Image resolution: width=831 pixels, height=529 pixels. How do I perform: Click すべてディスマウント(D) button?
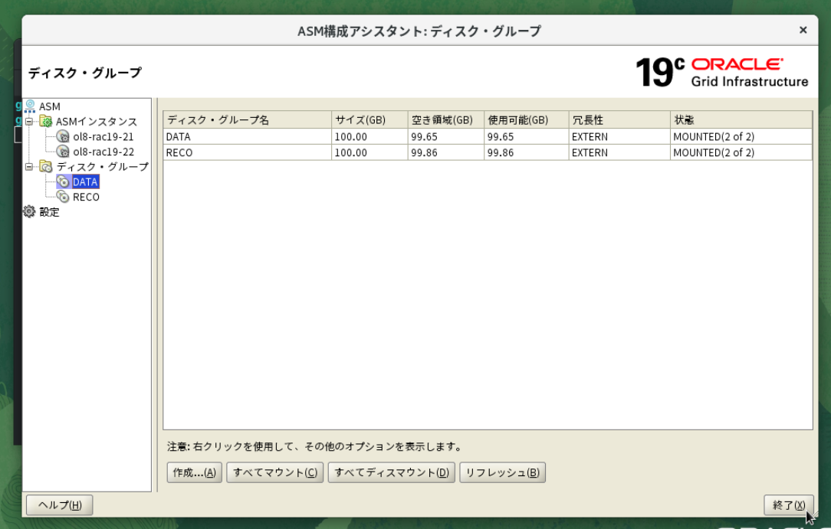point(392,472)
